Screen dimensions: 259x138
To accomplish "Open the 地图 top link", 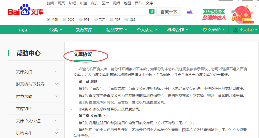I will pyautogui.click(x=127, y=3).
